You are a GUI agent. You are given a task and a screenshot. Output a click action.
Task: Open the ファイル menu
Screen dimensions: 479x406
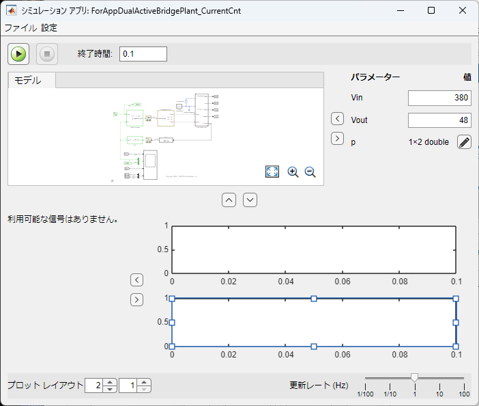point(20,28)
